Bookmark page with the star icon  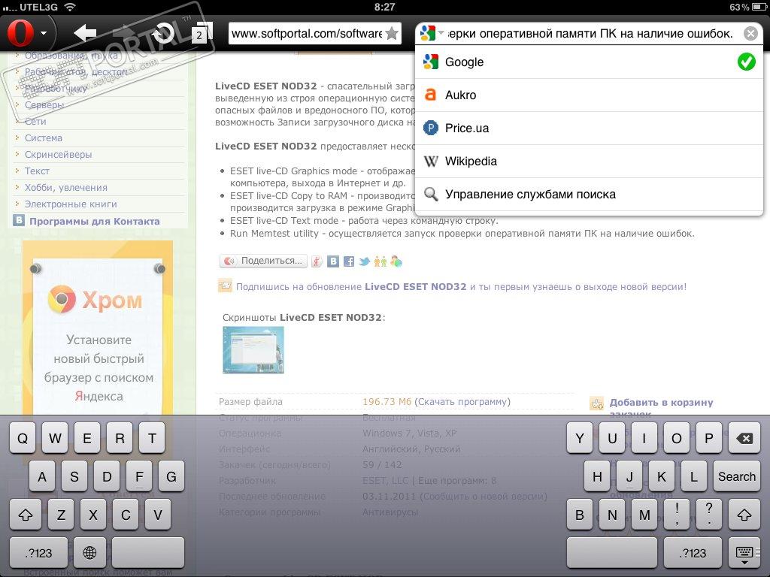pyautogui.click(x=391, y=33)
